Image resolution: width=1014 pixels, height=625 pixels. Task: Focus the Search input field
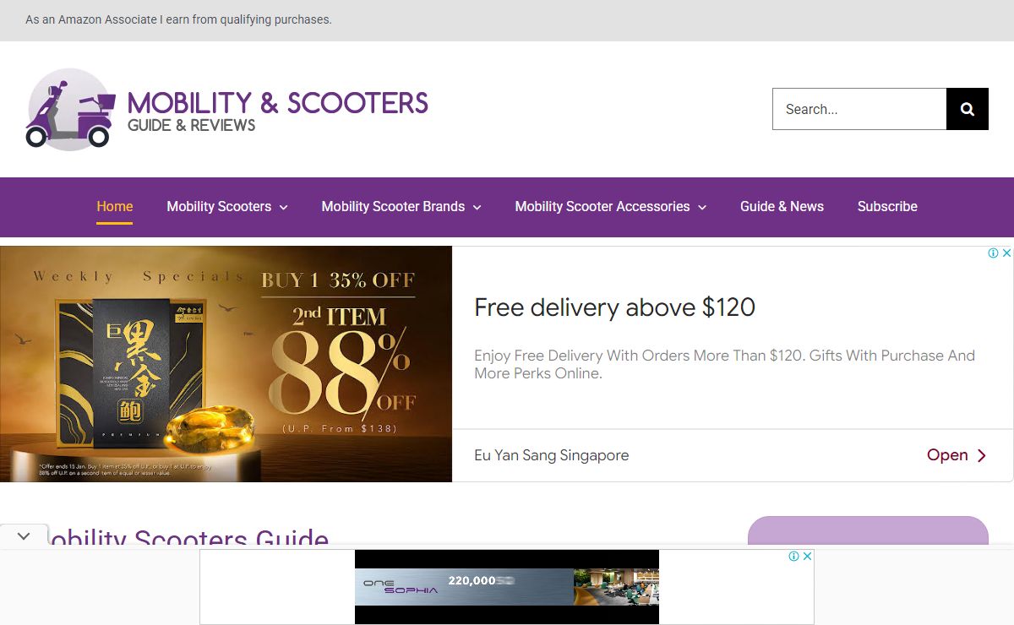pos(859,109)
